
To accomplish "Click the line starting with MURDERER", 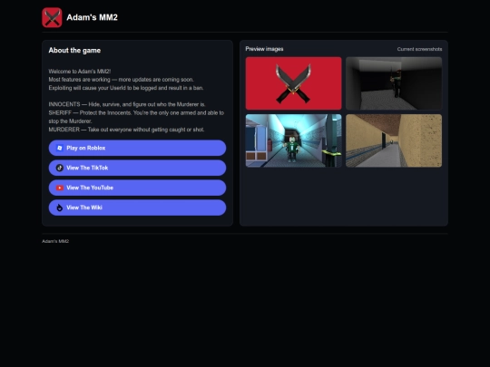I will [x=126, y=130].
